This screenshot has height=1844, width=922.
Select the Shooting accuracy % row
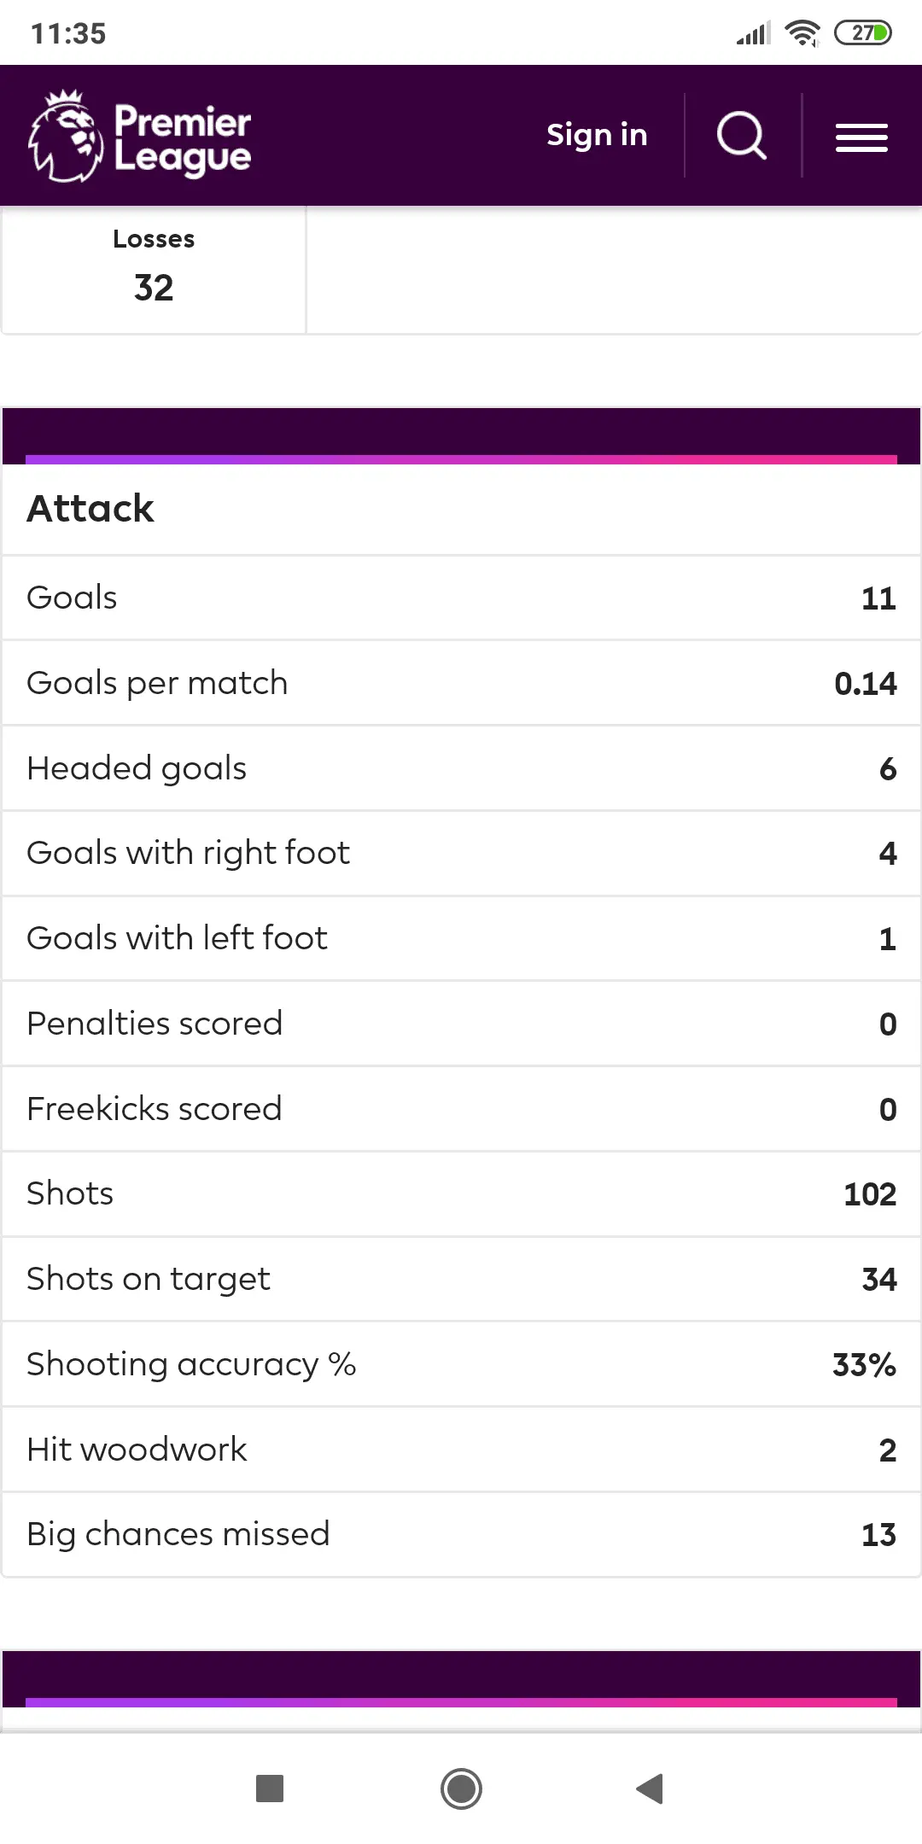point(461,1364)
